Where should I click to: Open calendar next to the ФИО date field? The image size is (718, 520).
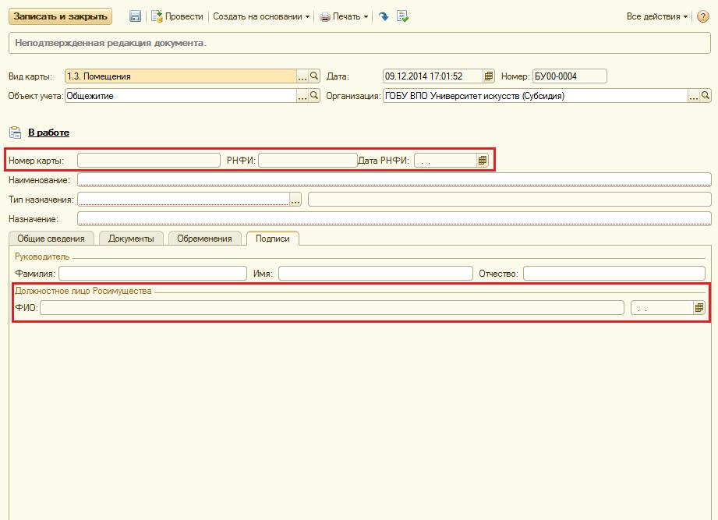(x=699, y=308)
